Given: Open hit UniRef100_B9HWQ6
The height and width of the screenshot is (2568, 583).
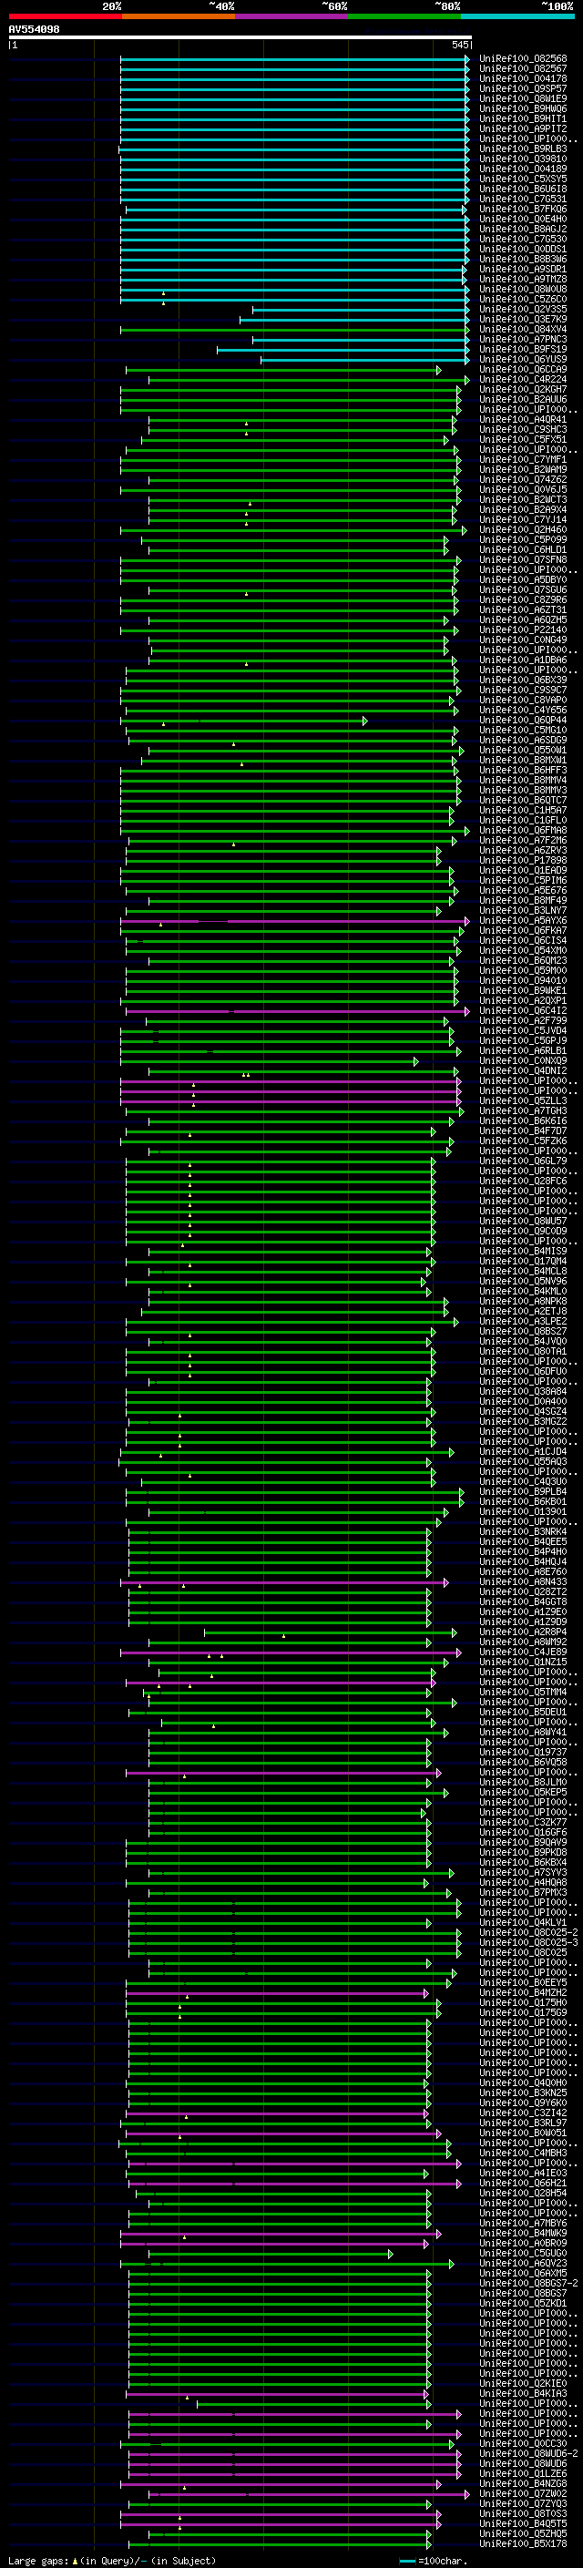Looking at the screenshot, I should coord(522,108).
